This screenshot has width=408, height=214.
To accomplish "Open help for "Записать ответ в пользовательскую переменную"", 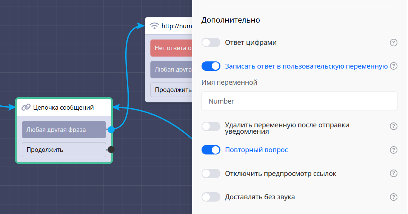I will point(393,66).
